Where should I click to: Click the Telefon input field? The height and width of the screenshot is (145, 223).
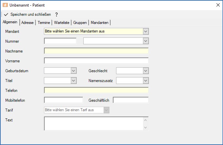click(x=96, y=91)
